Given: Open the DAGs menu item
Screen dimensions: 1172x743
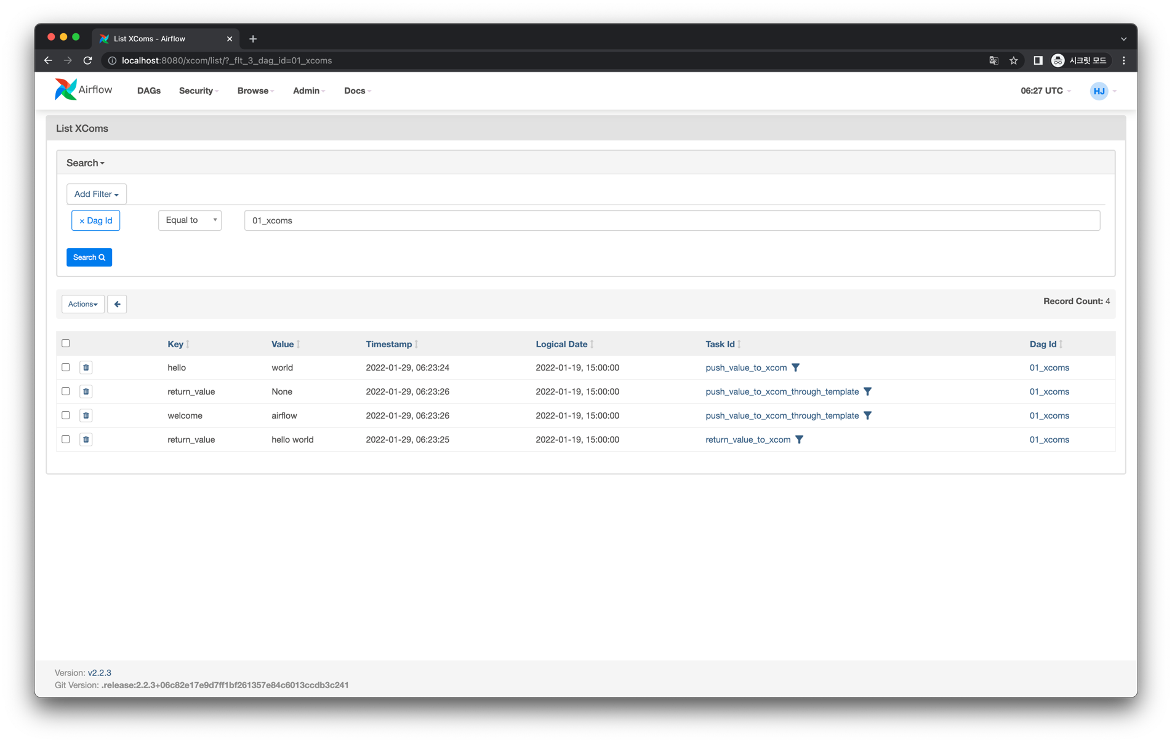Looking at the screenshot, I should tap(149, 90).
